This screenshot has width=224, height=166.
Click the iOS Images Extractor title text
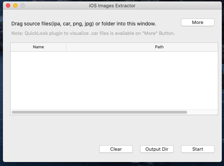click(x=111, y=5)
